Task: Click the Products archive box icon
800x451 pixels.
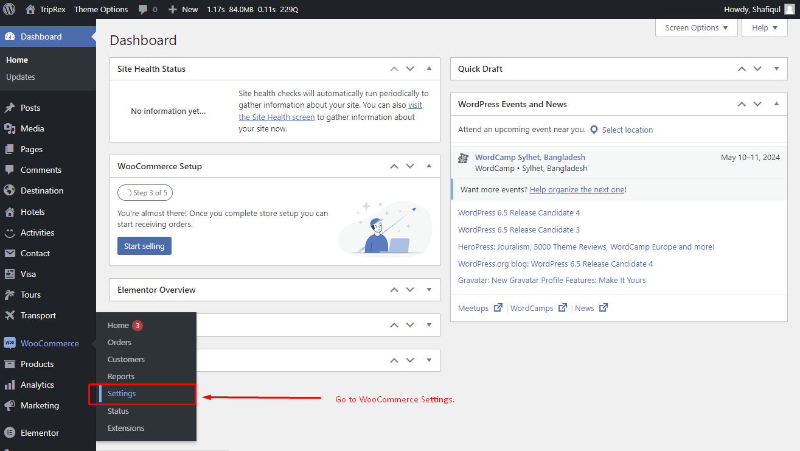Action: (x=10, y=364)
